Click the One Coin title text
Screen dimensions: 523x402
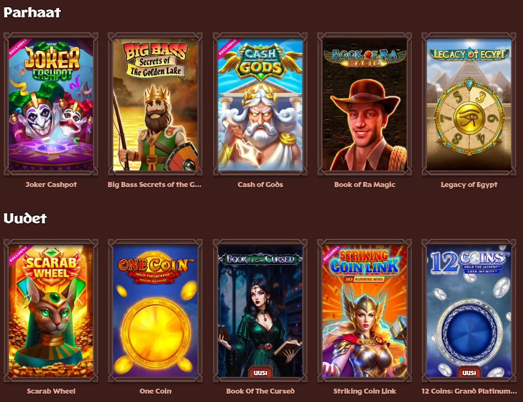click(x=155, y=391)
